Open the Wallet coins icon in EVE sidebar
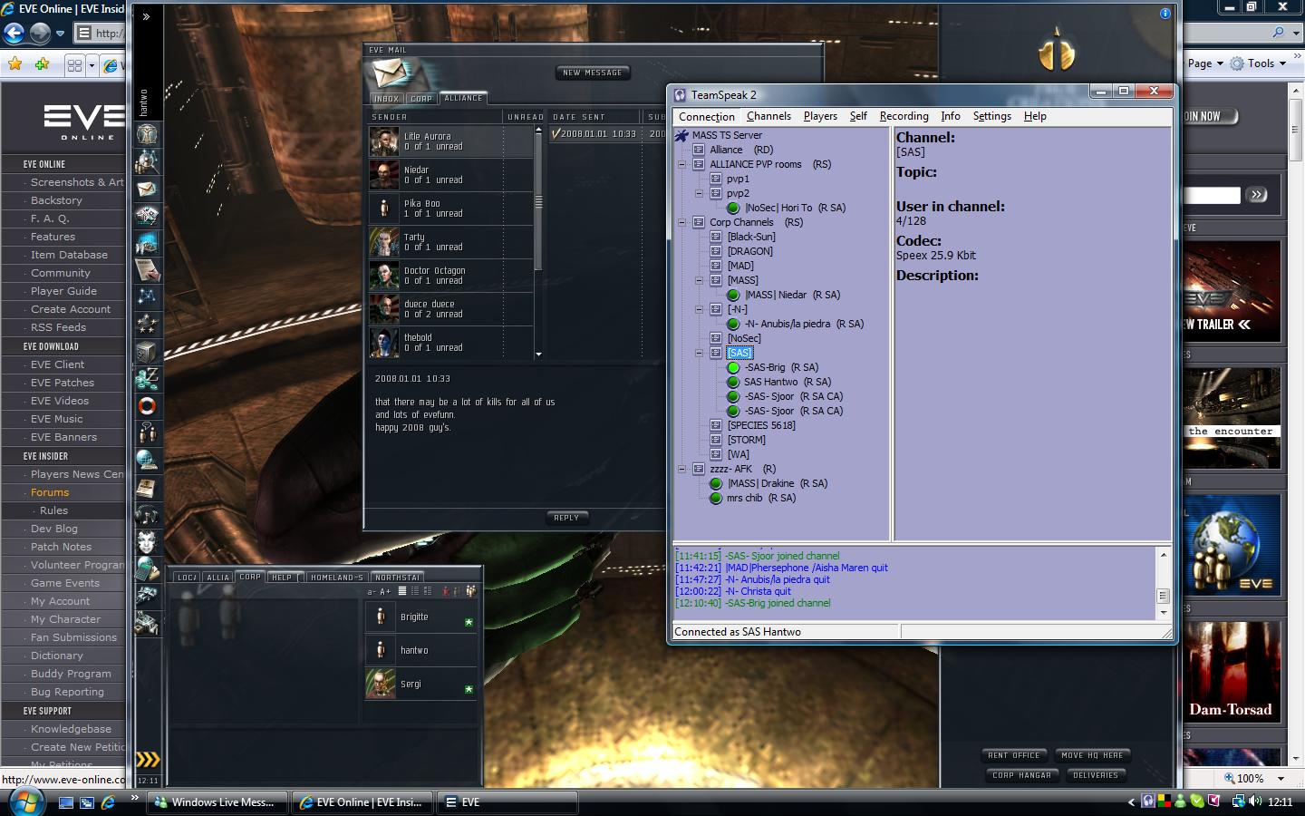This screenshot has height=816, width=1305. [x=148, y=379]
